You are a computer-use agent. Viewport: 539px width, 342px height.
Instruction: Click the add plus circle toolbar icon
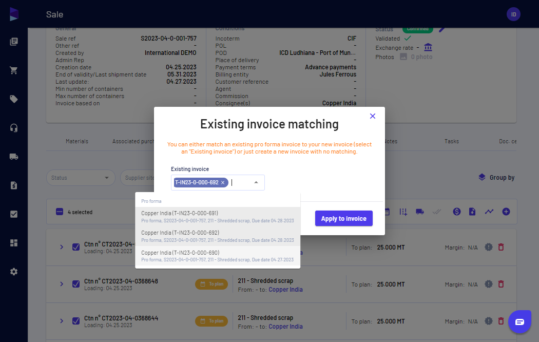click(506, 212)
